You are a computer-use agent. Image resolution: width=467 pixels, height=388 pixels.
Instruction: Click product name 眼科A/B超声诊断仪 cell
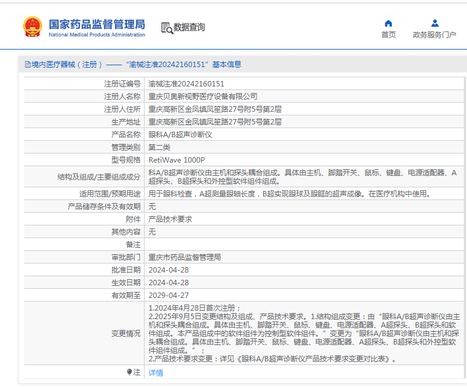[x=180, y=135]
